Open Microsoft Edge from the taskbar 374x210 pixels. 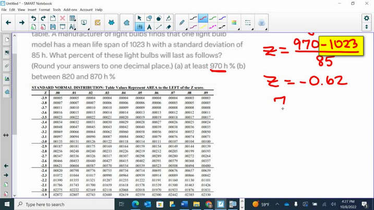135,204
